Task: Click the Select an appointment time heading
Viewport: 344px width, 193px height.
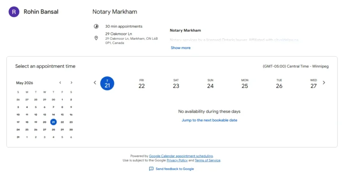Action: point(45,66)
